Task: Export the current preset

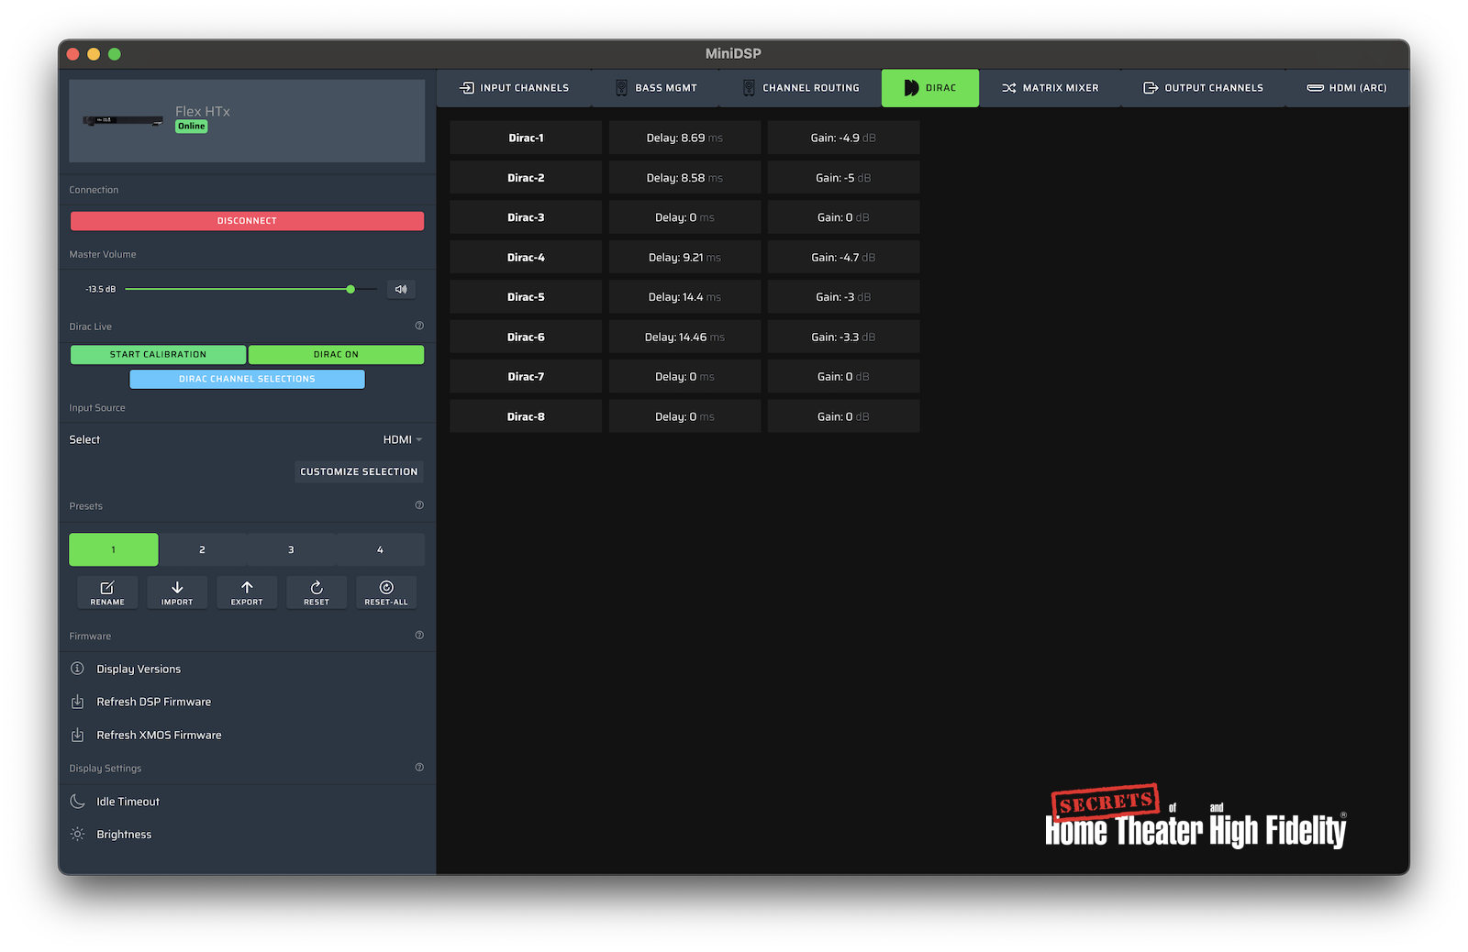Action: (247, 592)
